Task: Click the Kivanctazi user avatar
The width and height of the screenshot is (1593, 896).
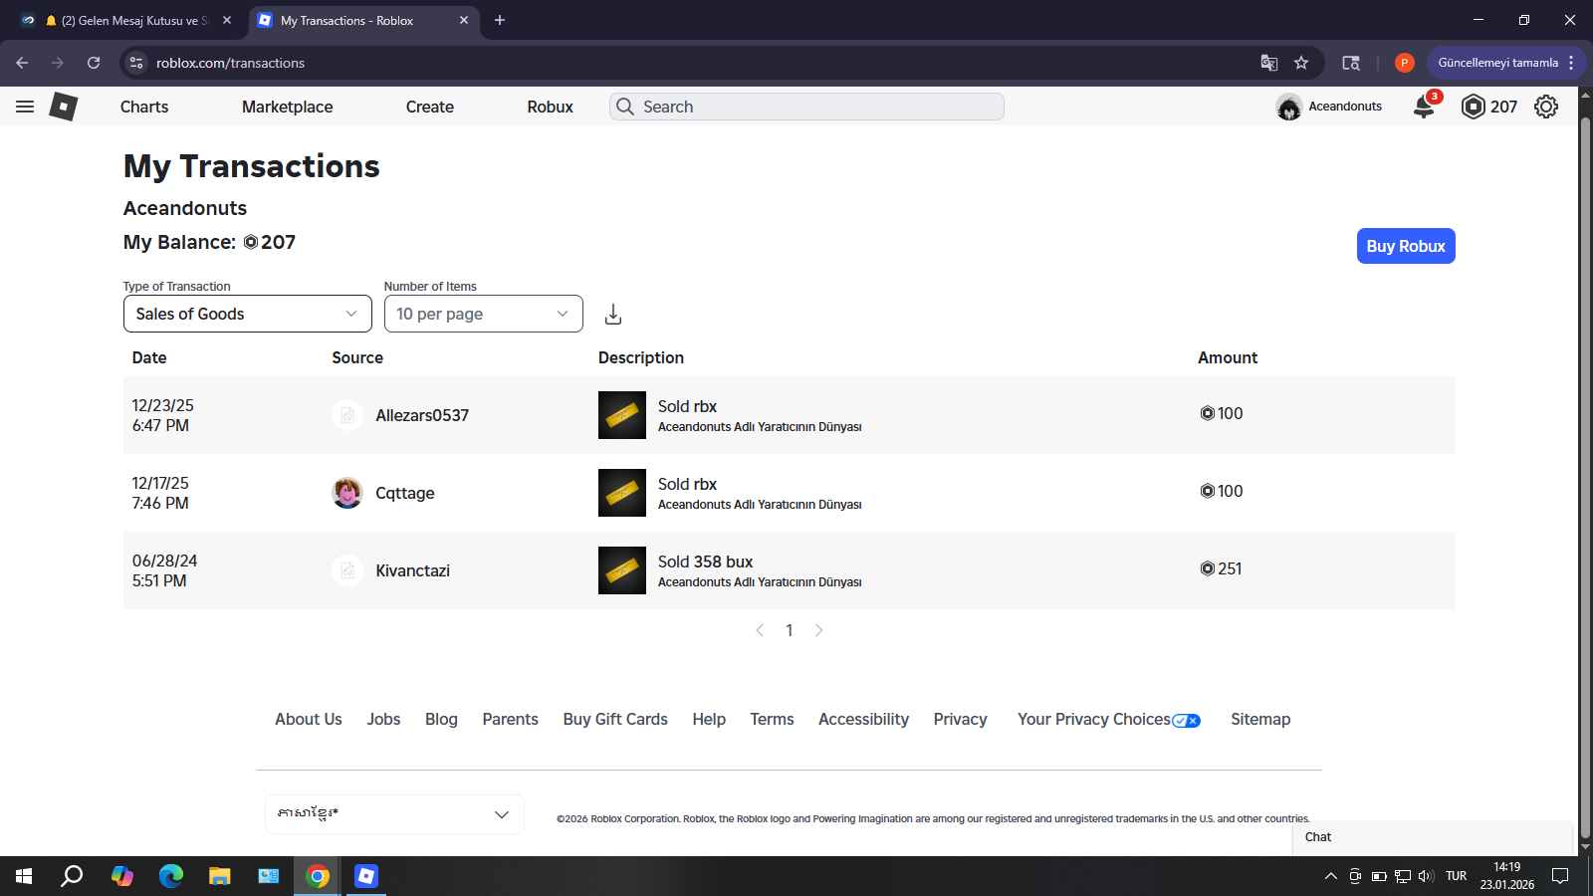Action: 347,570
